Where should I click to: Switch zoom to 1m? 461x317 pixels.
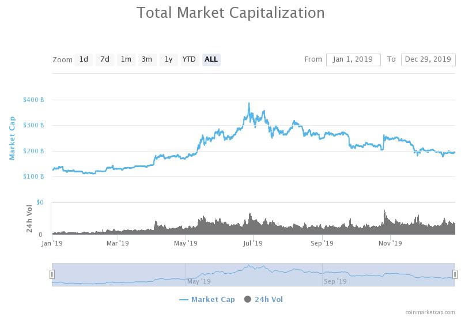click(x=126, y=59)
